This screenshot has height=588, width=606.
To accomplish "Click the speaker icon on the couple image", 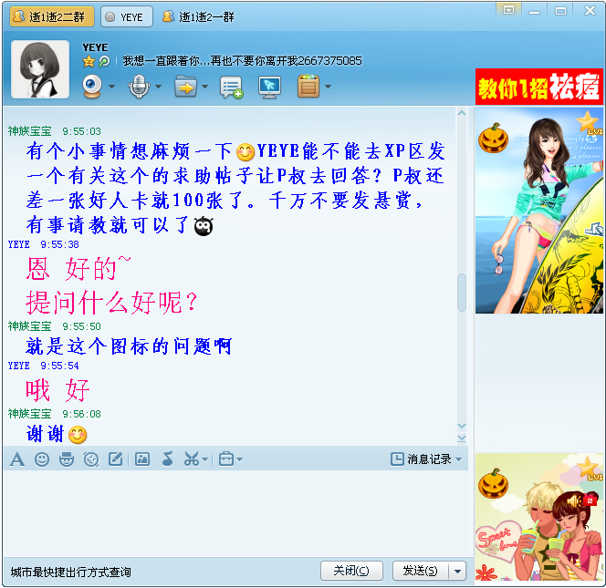I will (x=574, y=500).
